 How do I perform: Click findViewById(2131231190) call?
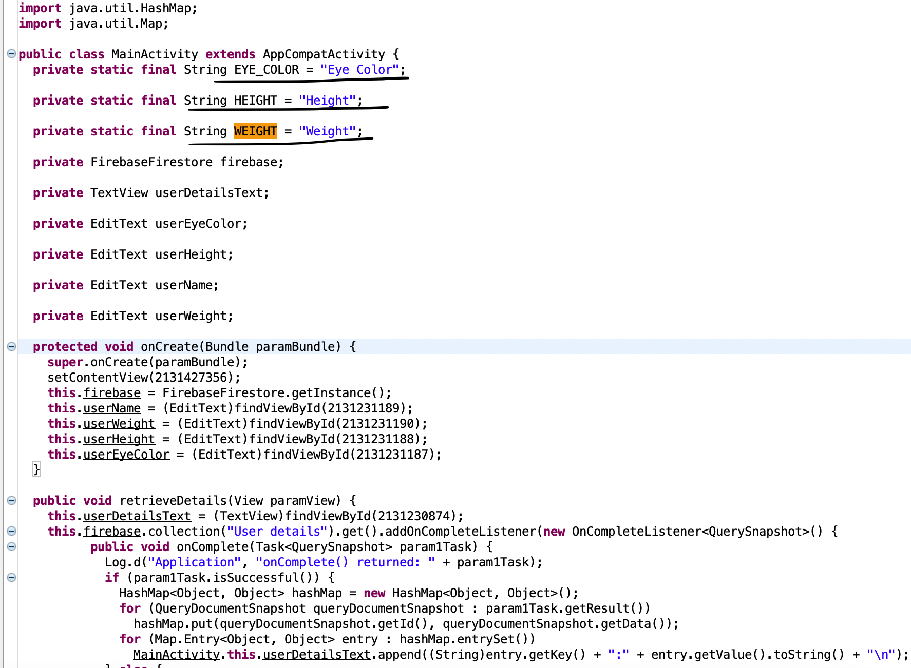click(x=334, y=424)
